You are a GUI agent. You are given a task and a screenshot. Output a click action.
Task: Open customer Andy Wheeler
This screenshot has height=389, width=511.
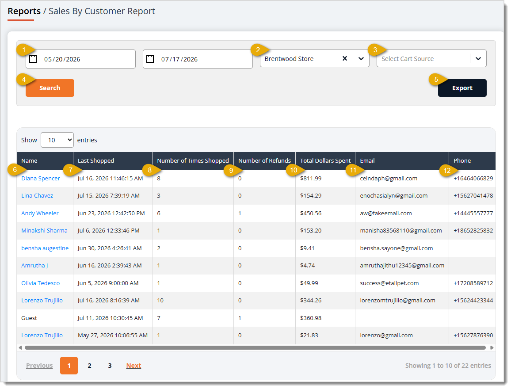[40, 213]
